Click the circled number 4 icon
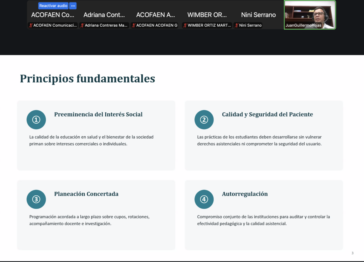The image size is (364, 262). (x=204, y=199)
